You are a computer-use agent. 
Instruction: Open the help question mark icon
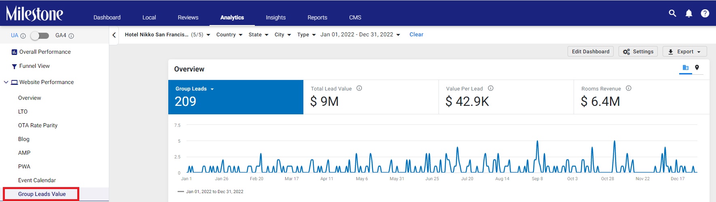point(705,13)
